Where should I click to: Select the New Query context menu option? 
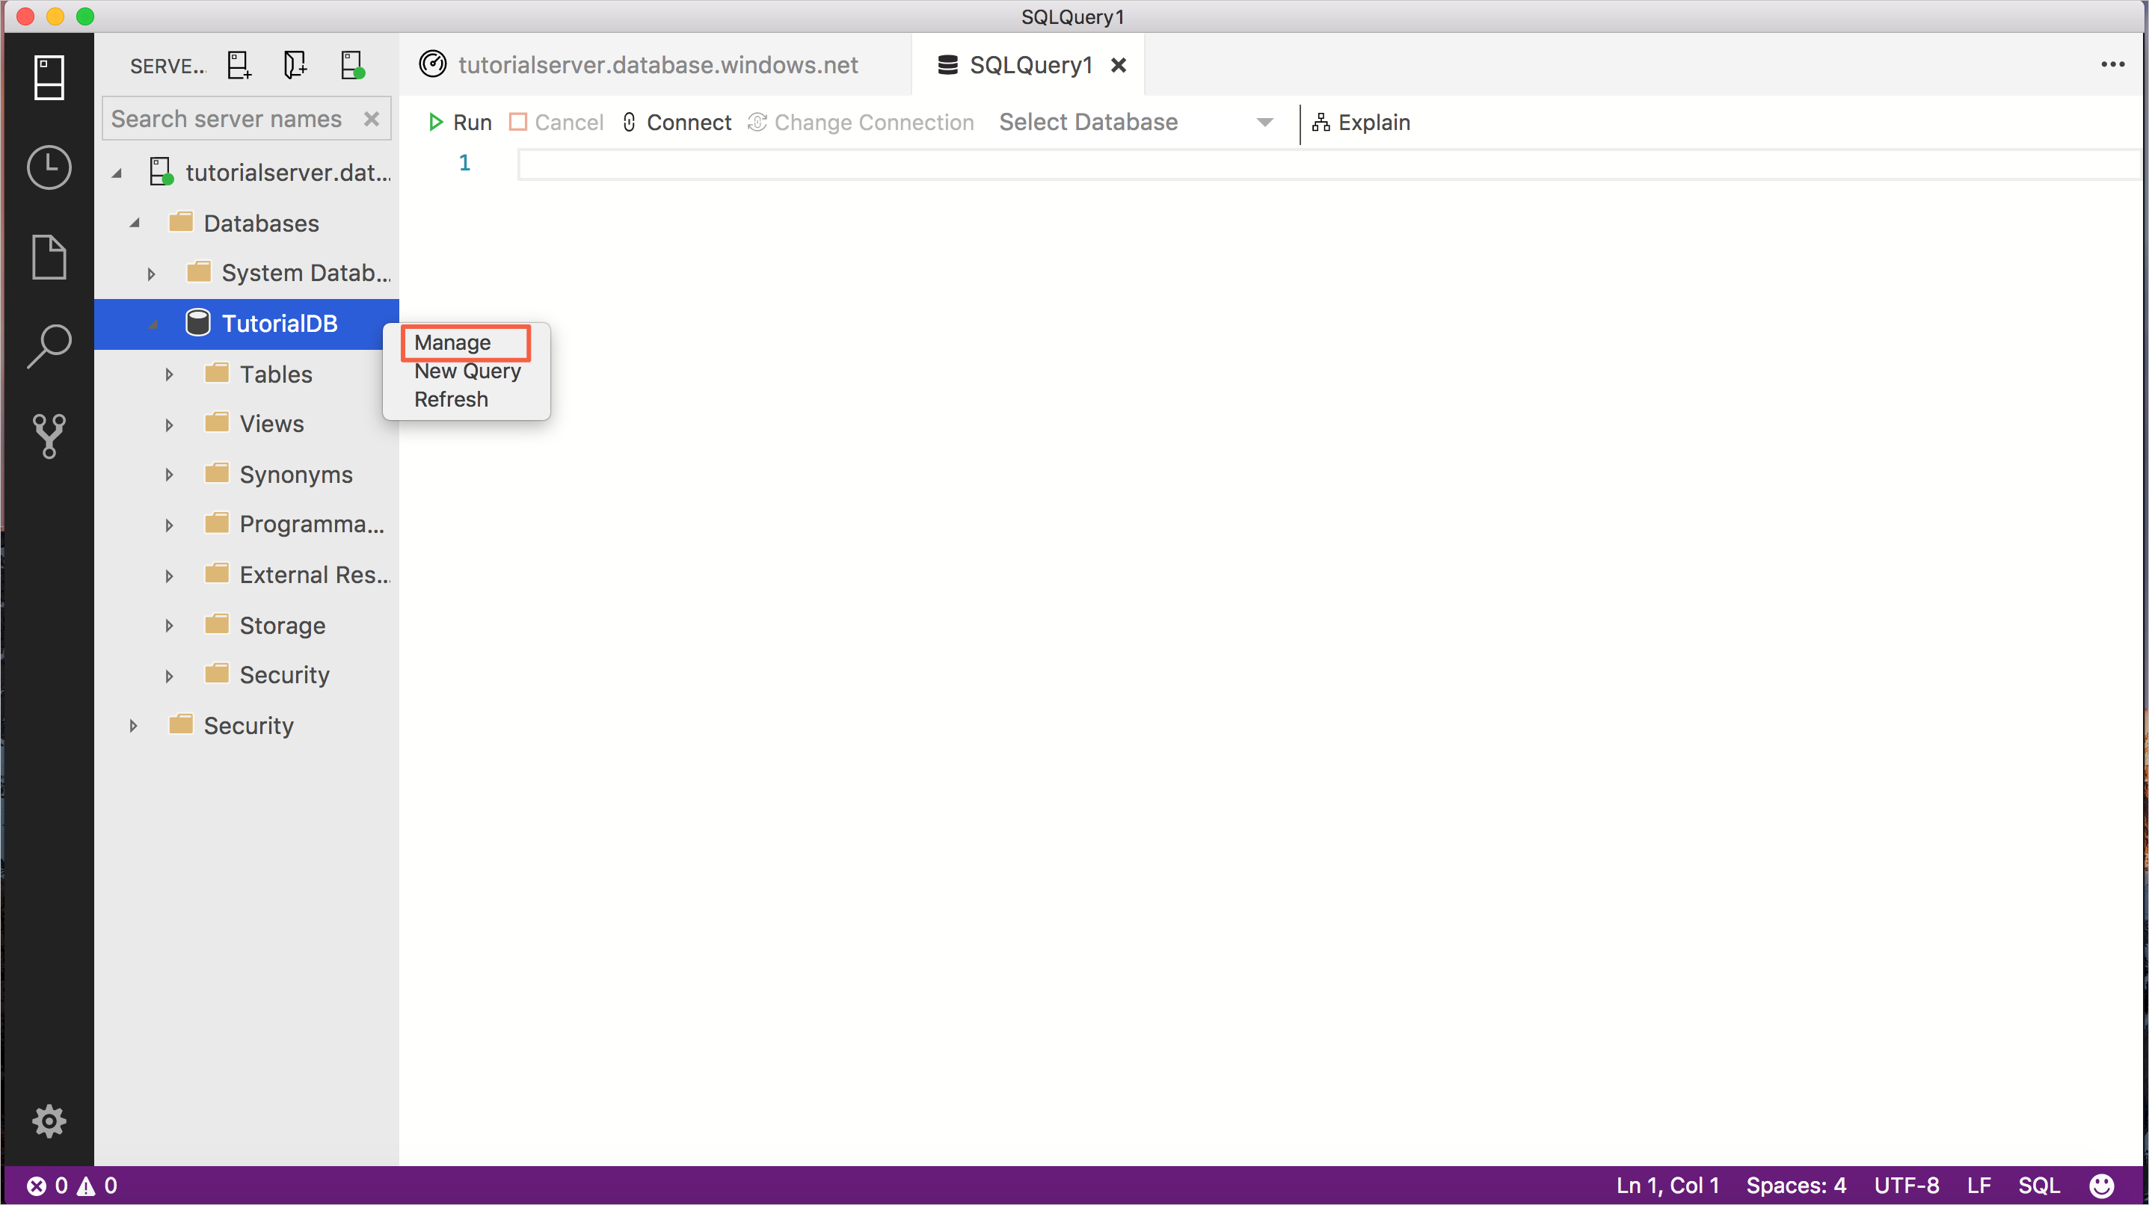pos(467,370)
